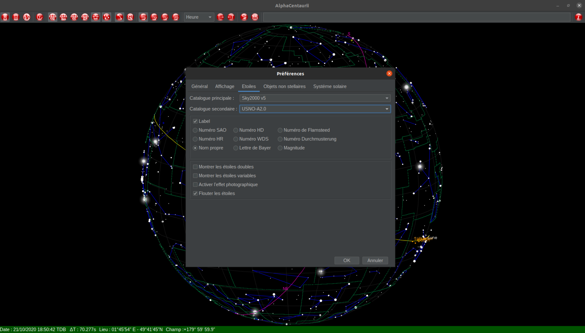Viewport: 585px width, 333px height.
Task: Confirm preferences with the OK button
Action: coord(346,260)
